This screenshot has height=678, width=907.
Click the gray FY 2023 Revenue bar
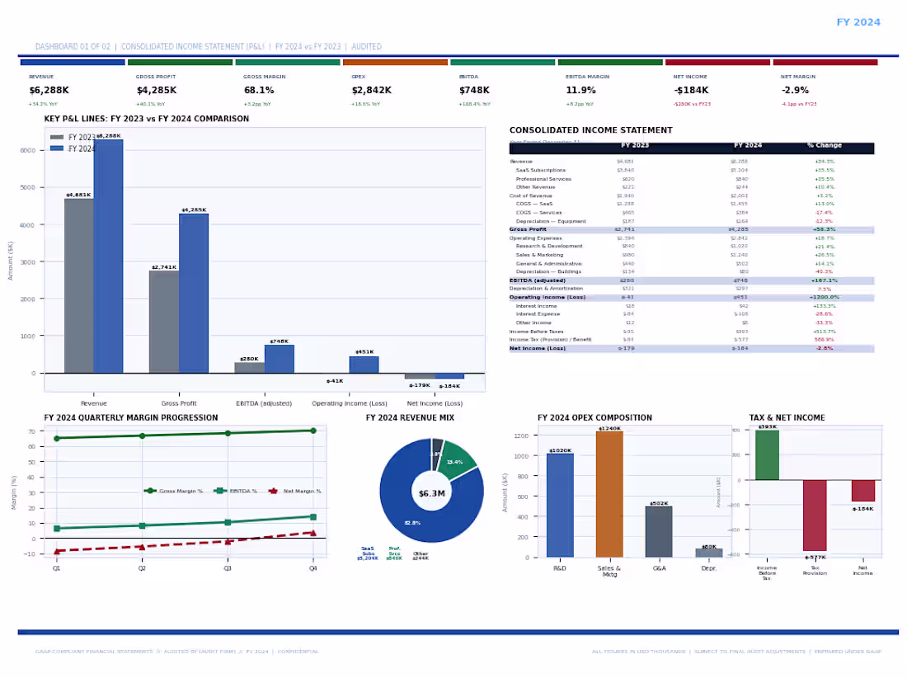pos(78,285)
